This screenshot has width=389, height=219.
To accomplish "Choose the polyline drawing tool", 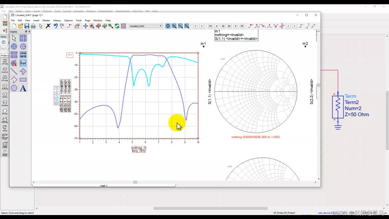I will click(14, 80).
